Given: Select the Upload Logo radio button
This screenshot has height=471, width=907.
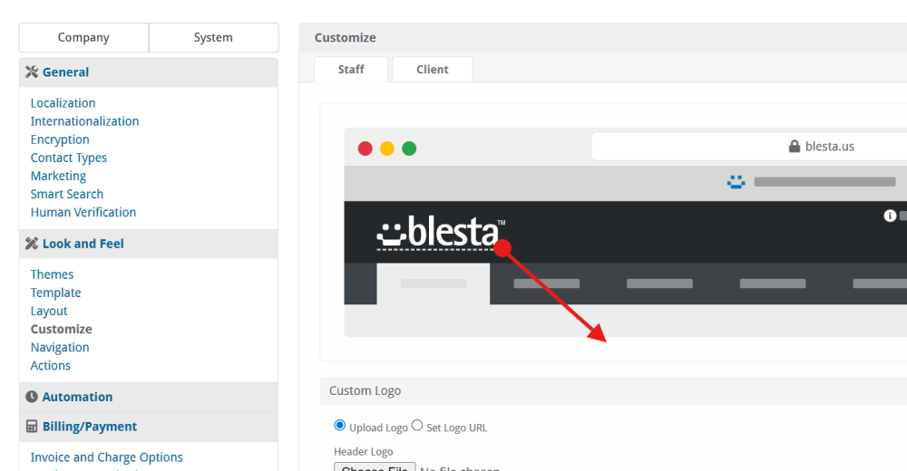Looking at the screenshot, I should point(339,426).
